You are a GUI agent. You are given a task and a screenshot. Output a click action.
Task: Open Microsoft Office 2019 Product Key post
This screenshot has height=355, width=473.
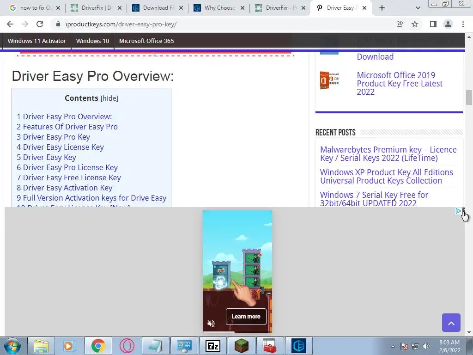(x=400, y=84)
